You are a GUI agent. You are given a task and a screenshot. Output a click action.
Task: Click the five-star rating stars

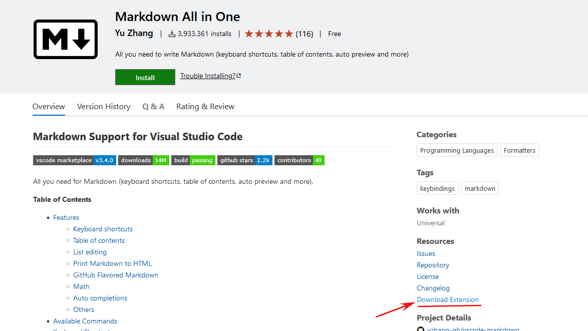click(x=268, y=34)
